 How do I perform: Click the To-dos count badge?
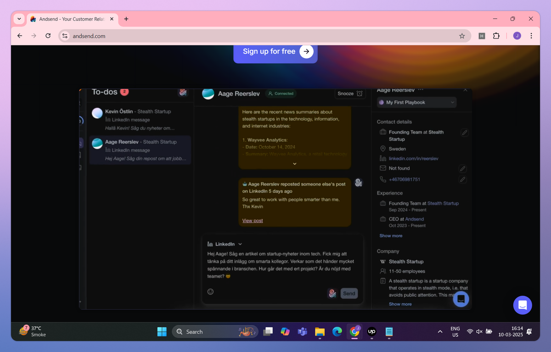click(124, 92)
